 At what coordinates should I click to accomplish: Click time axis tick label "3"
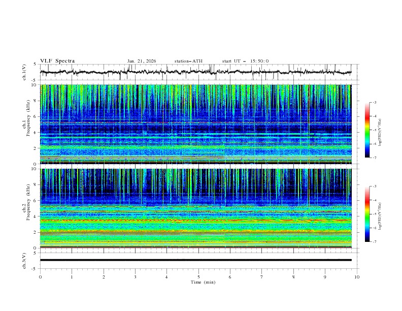pos(135,277)
